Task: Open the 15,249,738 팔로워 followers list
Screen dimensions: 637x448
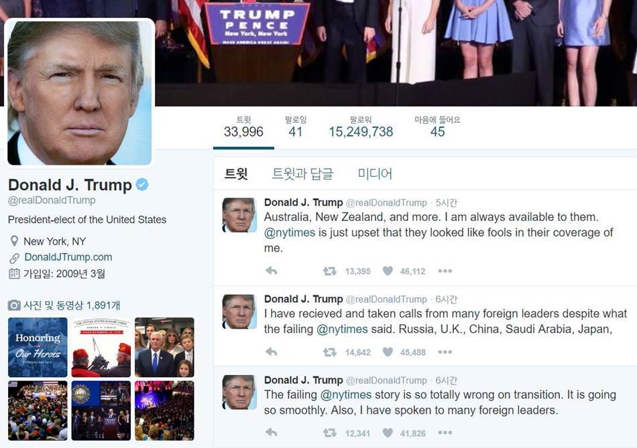Action: 361,127
